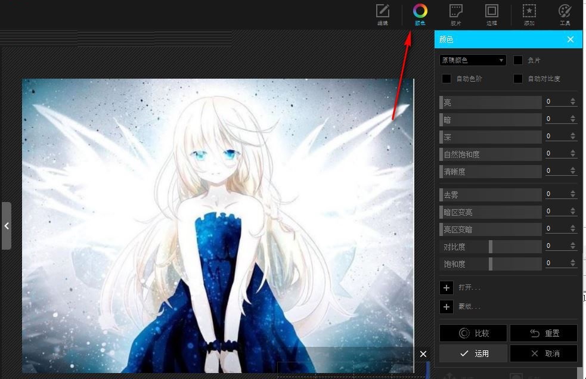
Task: Select the 颜色 color wheel tool
Action: tap(420, 14)
